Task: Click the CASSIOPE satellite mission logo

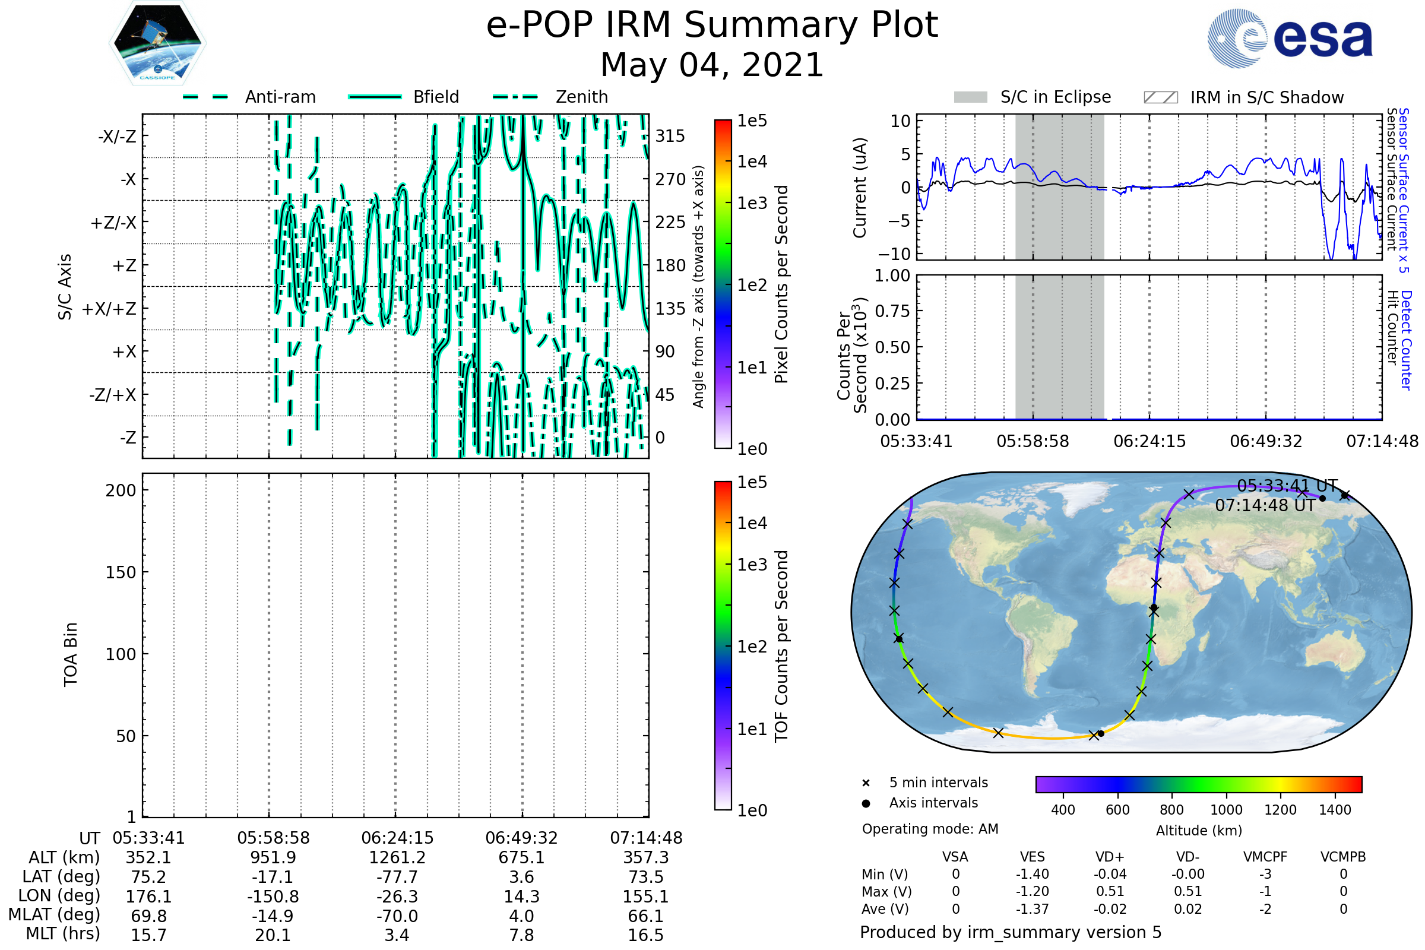Action: 157,43
